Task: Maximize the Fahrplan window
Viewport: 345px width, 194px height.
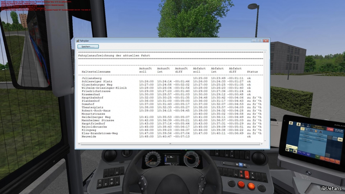Action: pyautogui.click(x=260, y=41)
